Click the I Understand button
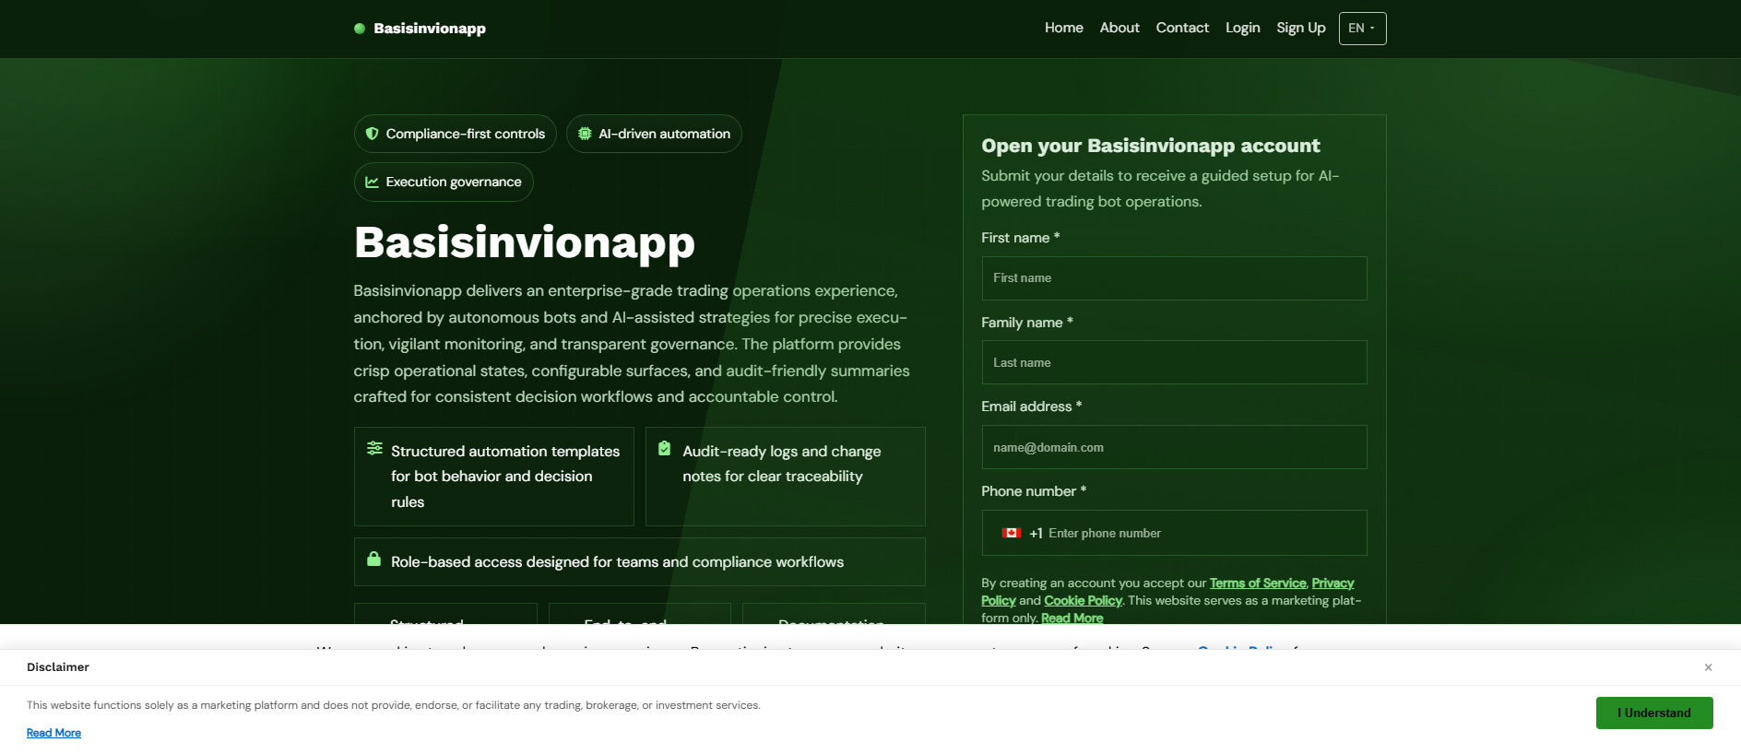1741x754 pixels. pos(1654,713)
